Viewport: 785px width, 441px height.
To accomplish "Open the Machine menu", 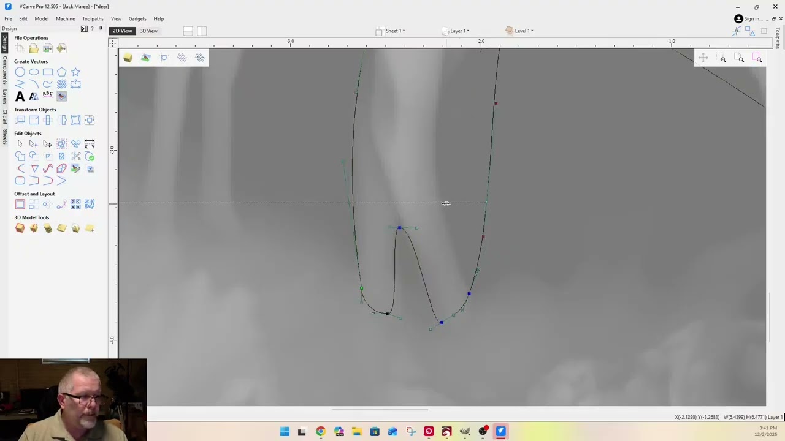I will (66, 19).
